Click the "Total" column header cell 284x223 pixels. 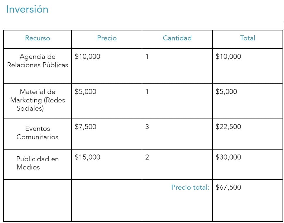(247, 38)
